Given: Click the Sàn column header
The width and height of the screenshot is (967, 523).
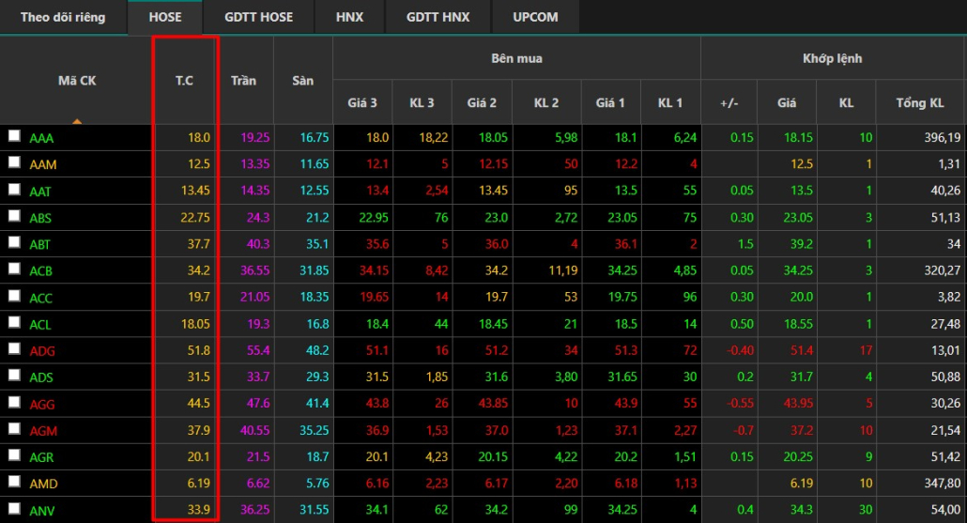Looking at the screenshot, I should (302, 81).
